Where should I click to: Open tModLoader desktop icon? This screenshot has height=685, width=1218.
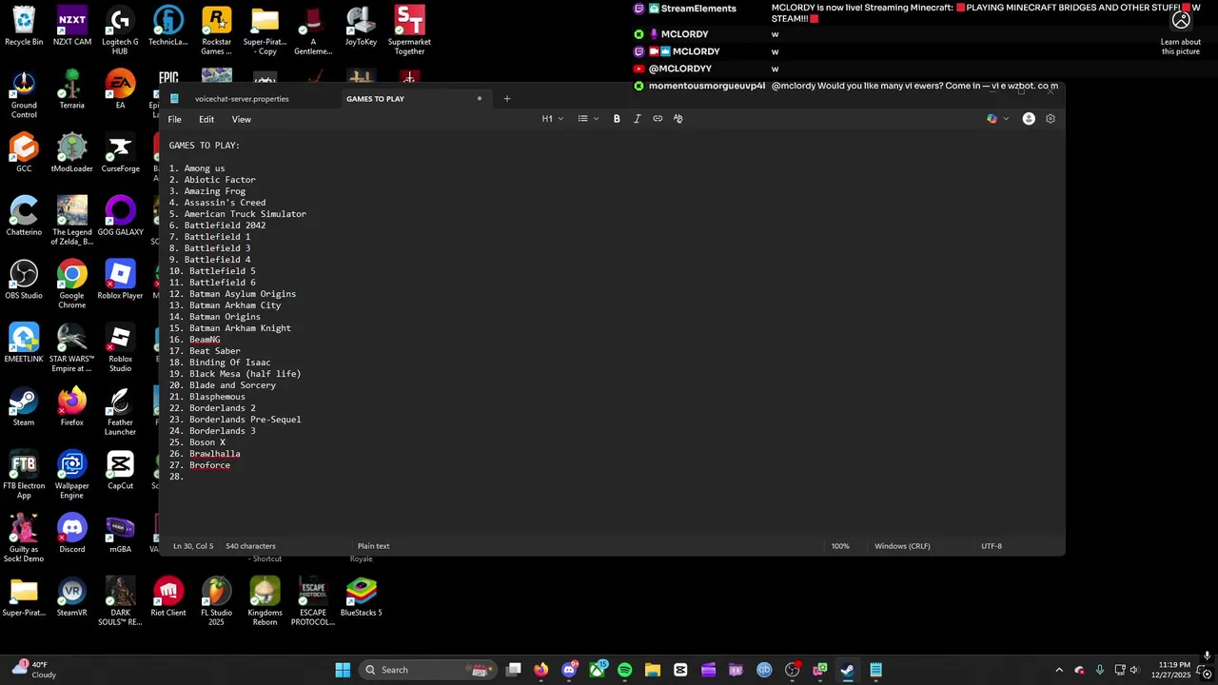pyautogui.click(x=72, y=153)
